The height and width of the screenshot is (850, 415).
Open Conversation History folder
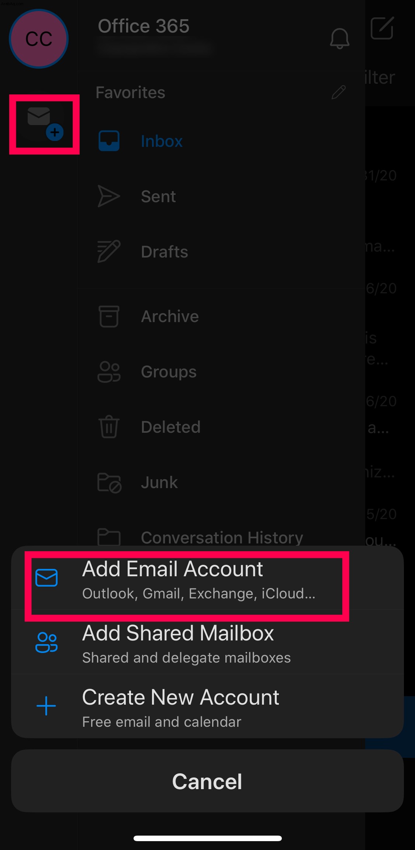[x=221, y=538]
